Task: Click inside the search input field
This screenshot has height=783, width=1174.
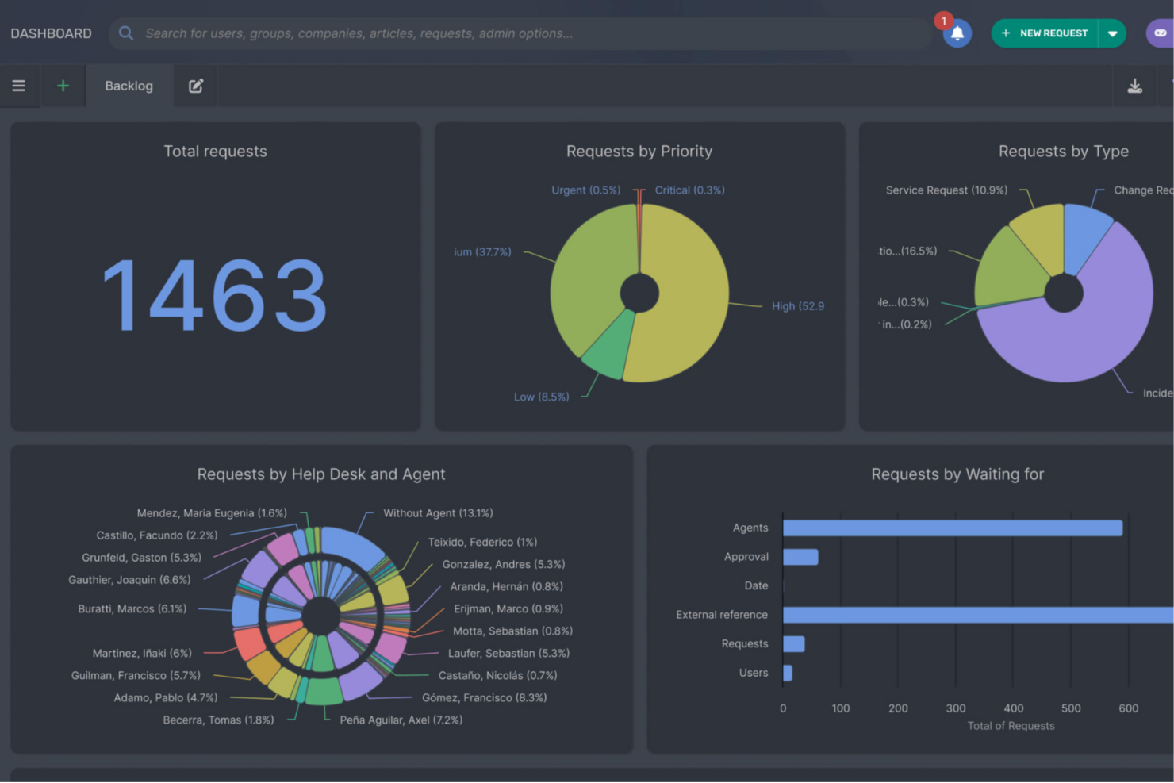Action: point(476,33)
